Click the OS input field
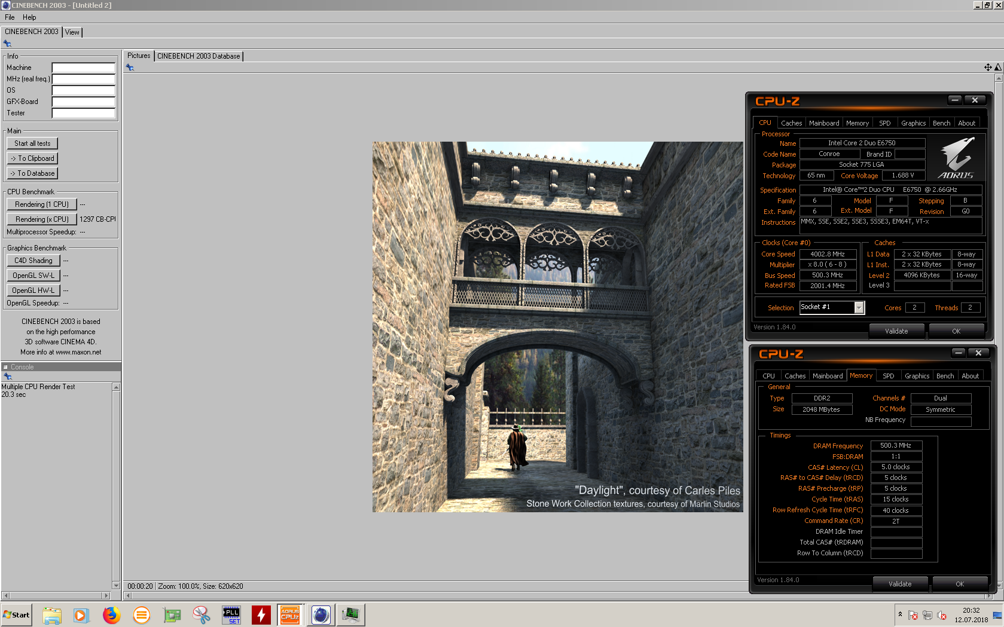This screenshot has height=627, width=1004. click(83, 90)
